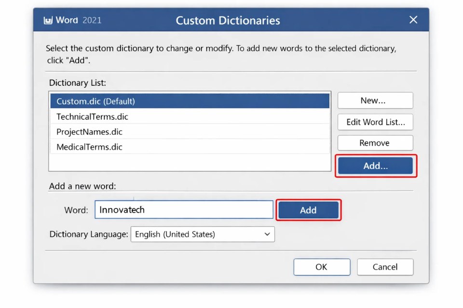Confirm changes with the OK button
463x308 pixels.
point(321,267)
